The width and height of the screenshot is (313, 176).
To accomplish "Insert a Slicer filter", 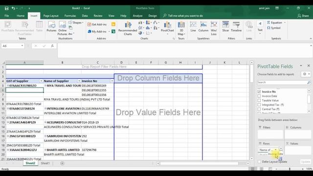I will pyautogui.click(x=225, y=27).
